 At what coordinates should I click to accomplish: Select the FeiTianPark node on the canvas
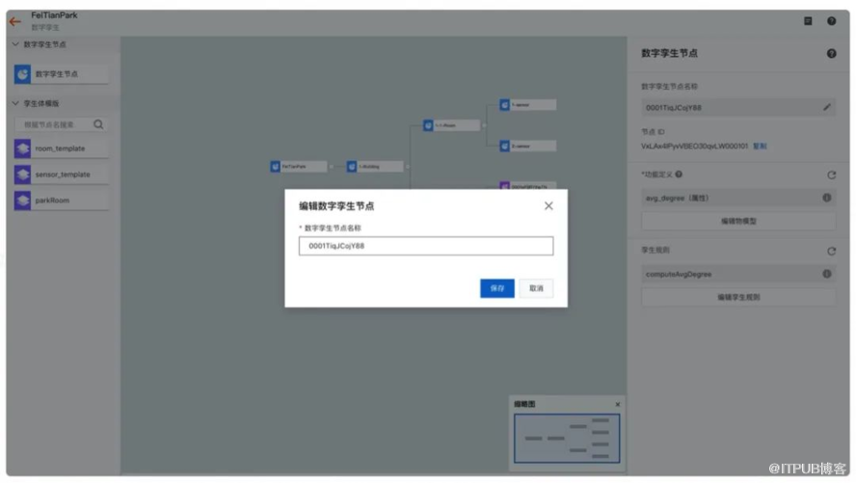pyautogui.click(x=299, y=167)
